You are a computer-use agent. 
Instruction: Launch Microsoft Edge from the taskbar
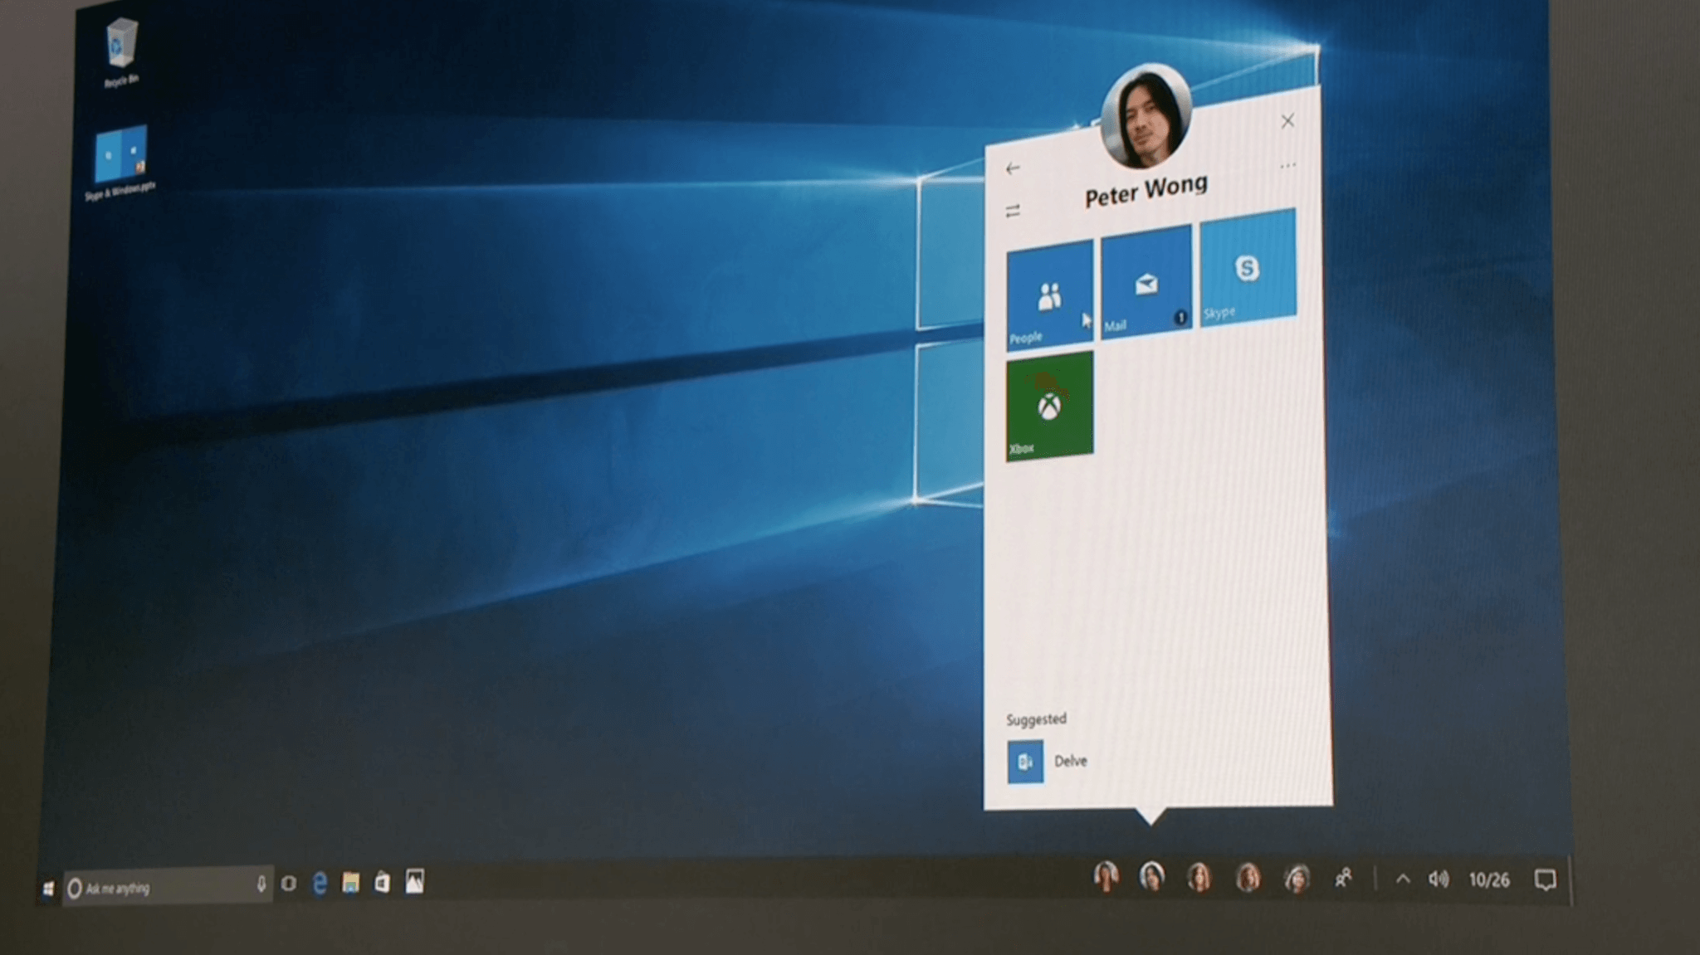tap(320, 884)
